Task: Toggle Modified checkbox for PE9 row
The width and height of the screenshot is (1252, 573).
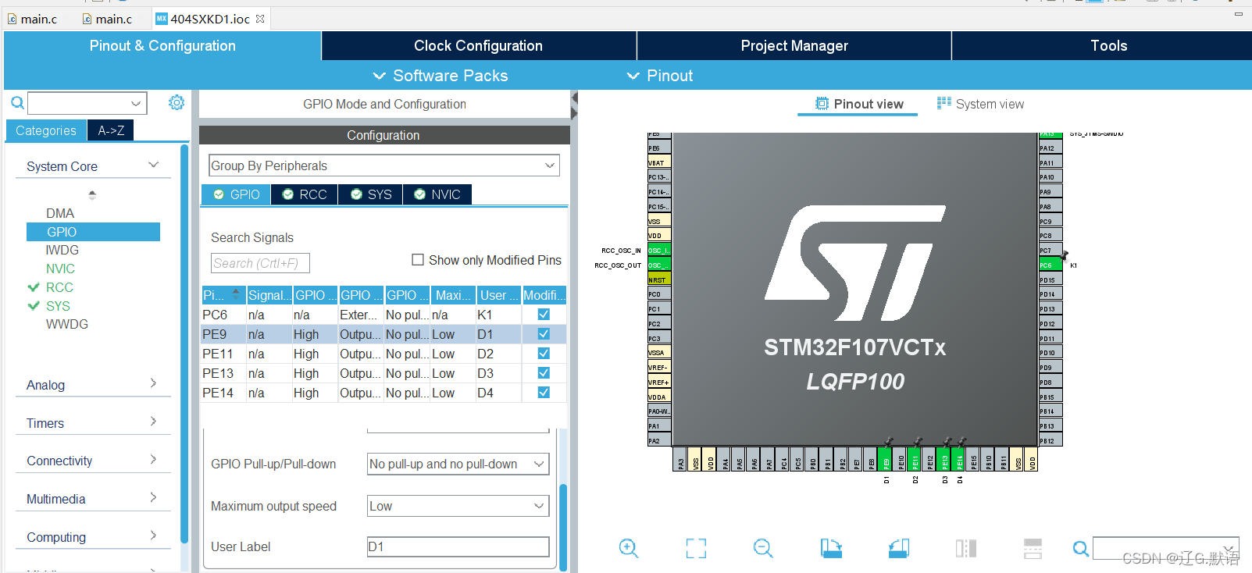Action: [x=544, y=334]
